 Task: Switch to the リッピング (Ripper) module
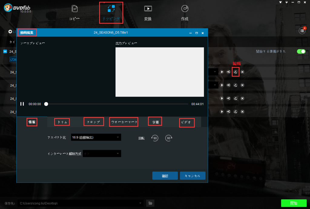(x=111, y=13)
